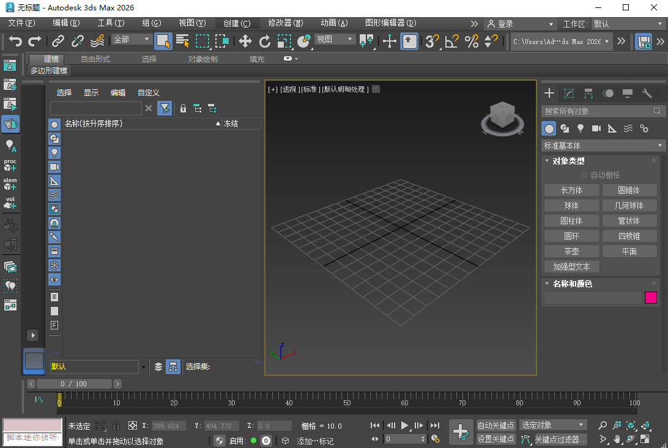Image resolution: width=668 pixels, height=448 pixels.
Task: Select the Select and Rotate tool
Action: click(264, 42)
